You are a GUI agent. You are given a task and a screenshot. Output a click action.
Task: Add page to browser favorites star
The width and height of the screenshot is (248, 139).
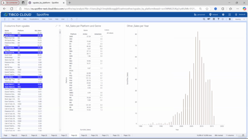207,9
